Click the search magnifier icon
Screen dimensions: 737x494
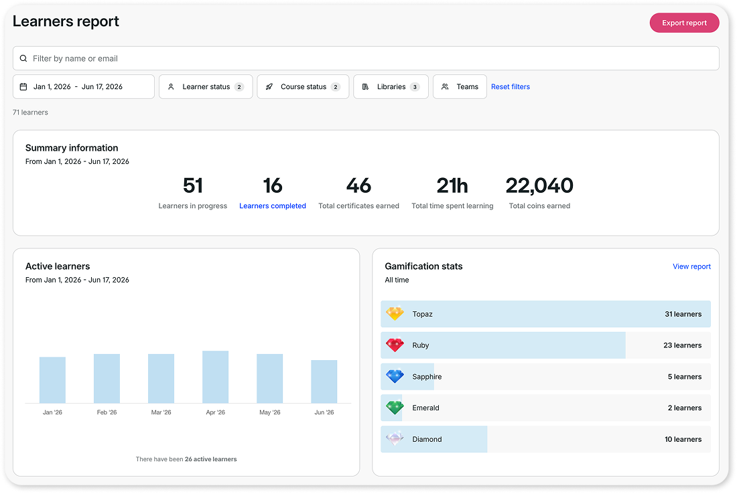(23, 58)
